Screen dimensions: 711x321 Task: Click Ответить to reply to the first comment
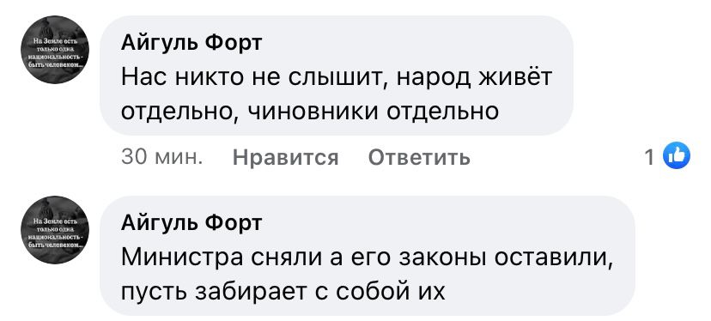419,158
